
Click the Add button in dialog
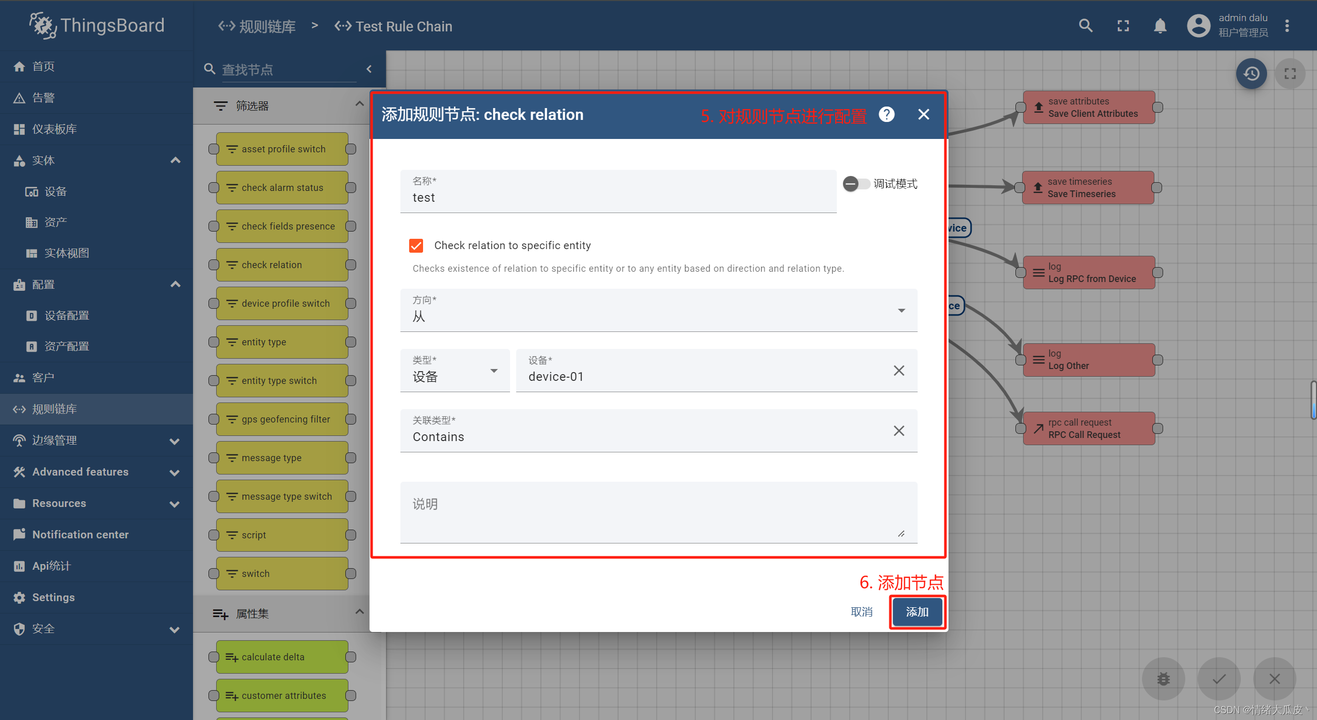[x=917, y=612]
